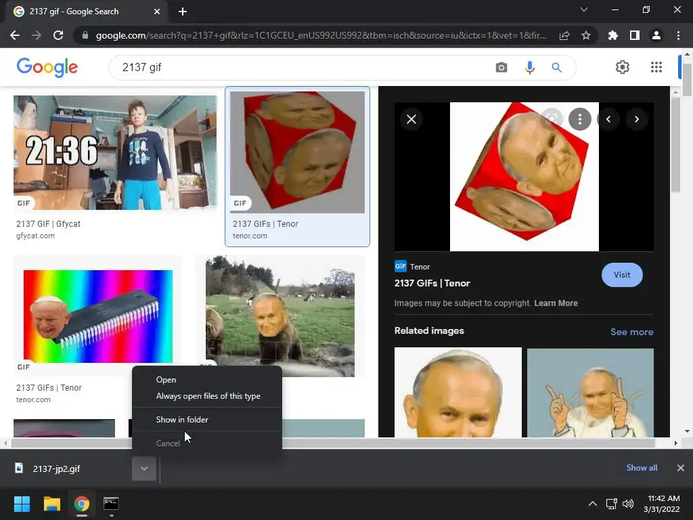Start voice search with the microphone
The image size is (693, 520).
529,67
